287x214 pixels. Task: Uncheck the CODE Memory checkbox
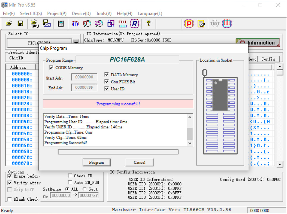coord(51,68)
